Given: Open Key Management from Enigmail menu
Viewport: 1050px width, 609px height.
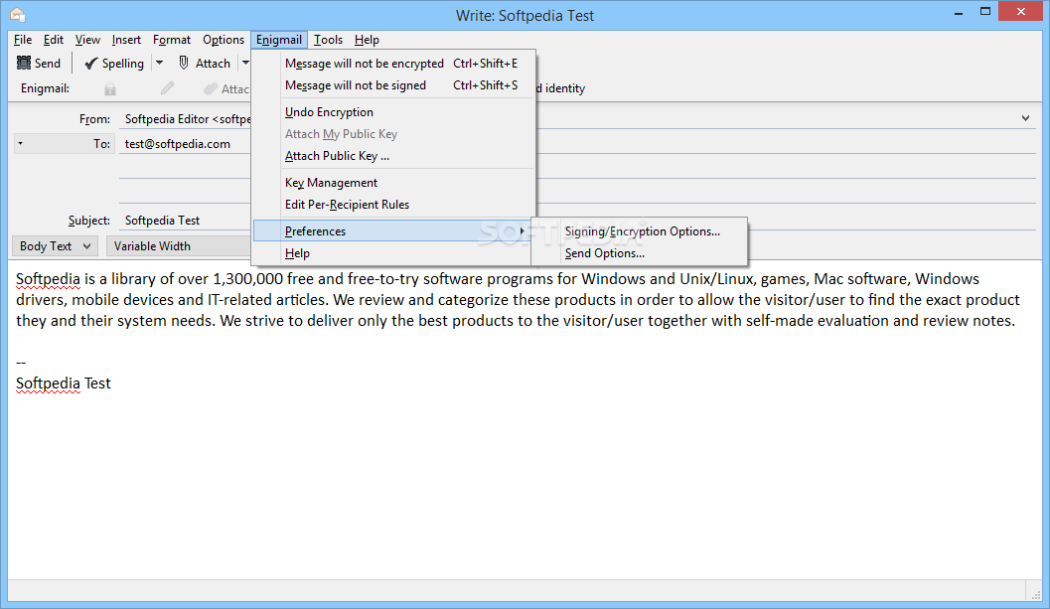Looking at the screenshot, I should (393, 183).
